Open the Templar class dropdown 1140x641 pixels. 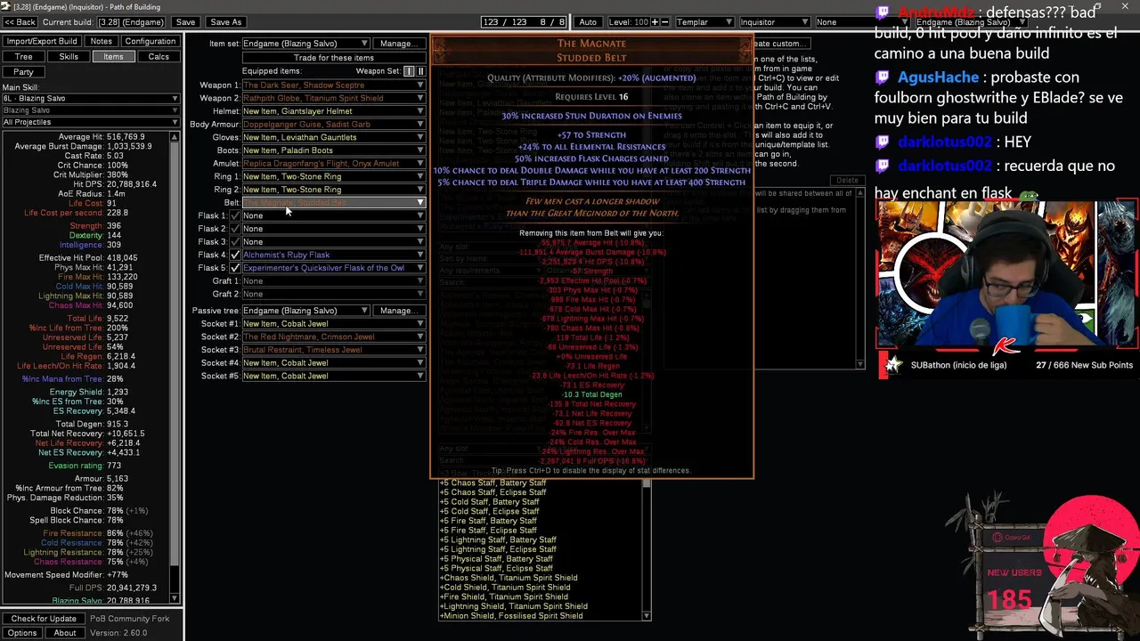[704, 22]
